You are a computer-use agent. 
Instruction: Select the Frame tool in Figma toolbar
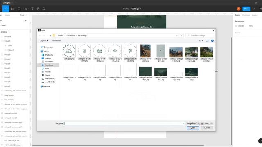(12, 9)
